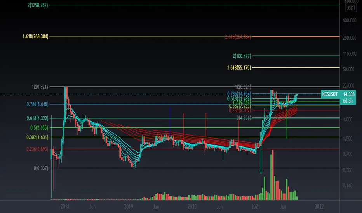Click the 6d 3h countdown label
This screenshot has width=362, height=213.
pos(348,101)
